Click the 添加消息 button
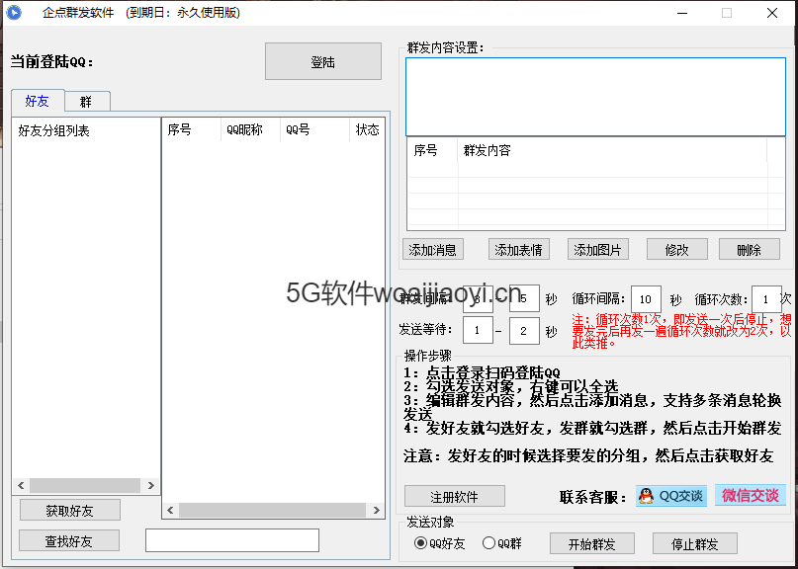Screen dimensions: 798x569 click(x=432, y=249)
